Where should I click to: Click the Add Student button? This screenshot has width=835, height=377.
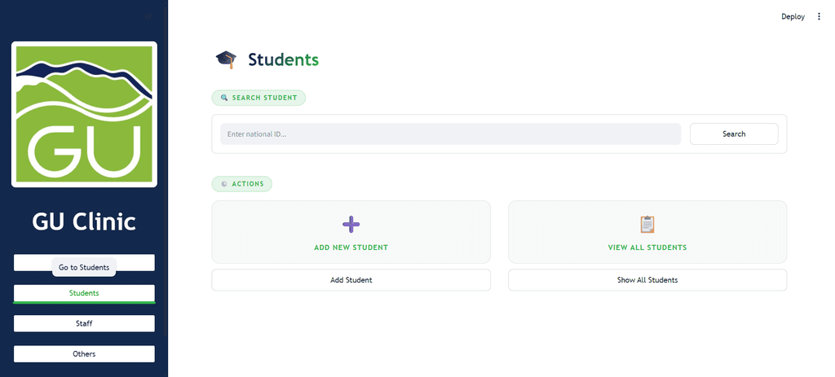pyautogui.click(x=351, y=279)
